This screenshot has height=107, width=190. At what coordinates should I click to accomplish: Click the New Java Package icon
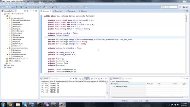35,7
